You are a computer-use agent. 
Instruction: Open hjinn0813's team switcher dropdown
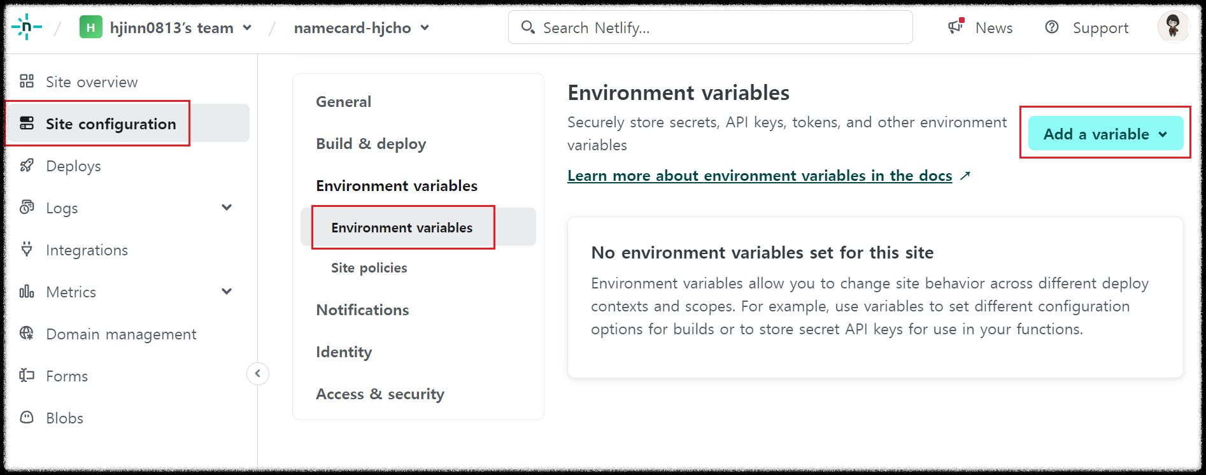coord(247,28)
